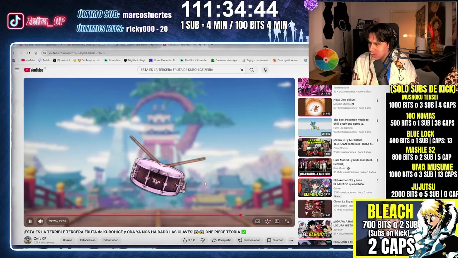This screenshot has width=458, height=258.
Task: Save video with Guardar button
Action: (275, 240)
